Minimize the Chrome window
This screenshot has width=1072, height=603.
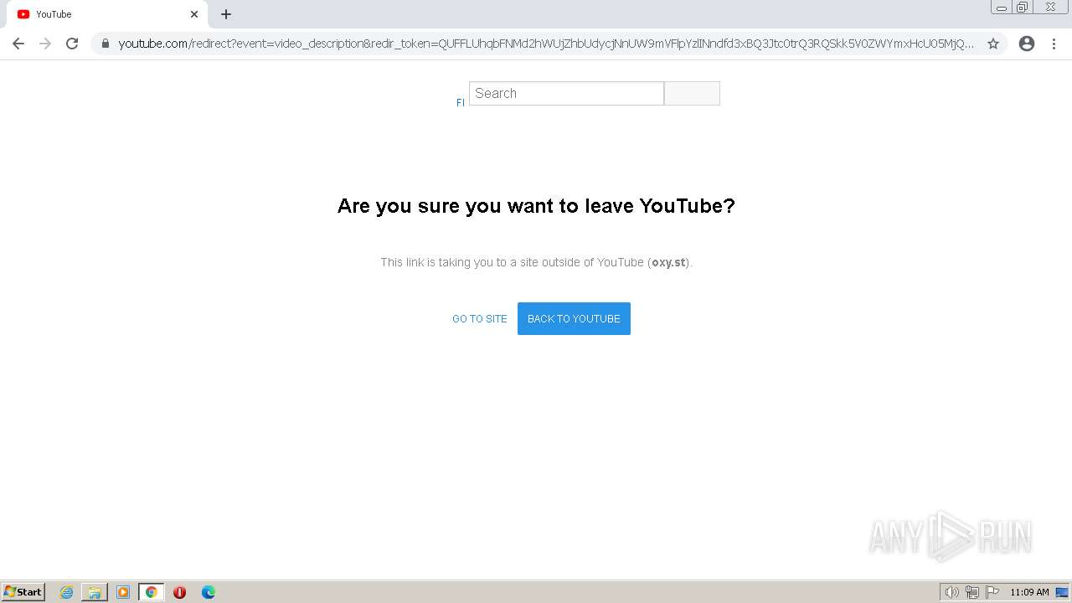(x=1002, y=8)
